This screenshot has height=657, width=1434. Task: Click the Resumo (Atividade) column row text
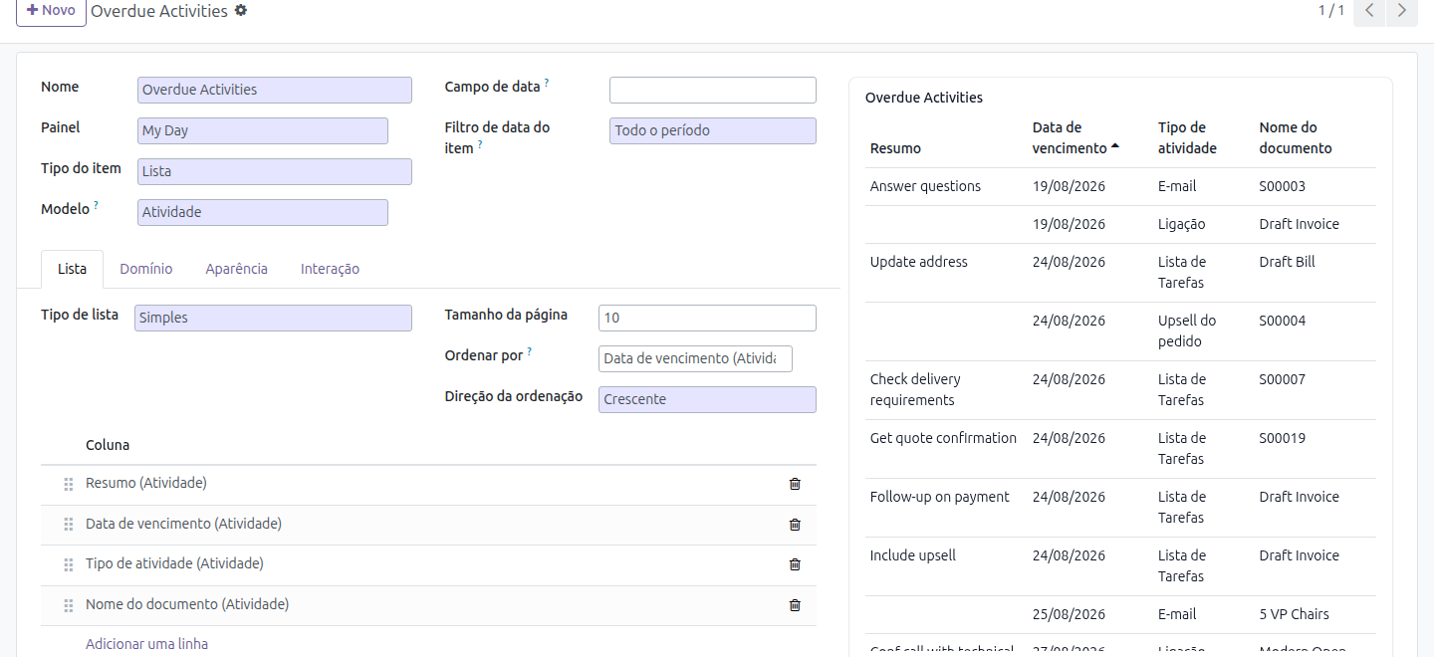[146, 483]
